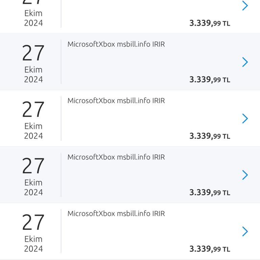Screen dimensions: 260x260
Task: Tap the 3.339,99 TL amount in the bottom row
Action: (210, 249)
